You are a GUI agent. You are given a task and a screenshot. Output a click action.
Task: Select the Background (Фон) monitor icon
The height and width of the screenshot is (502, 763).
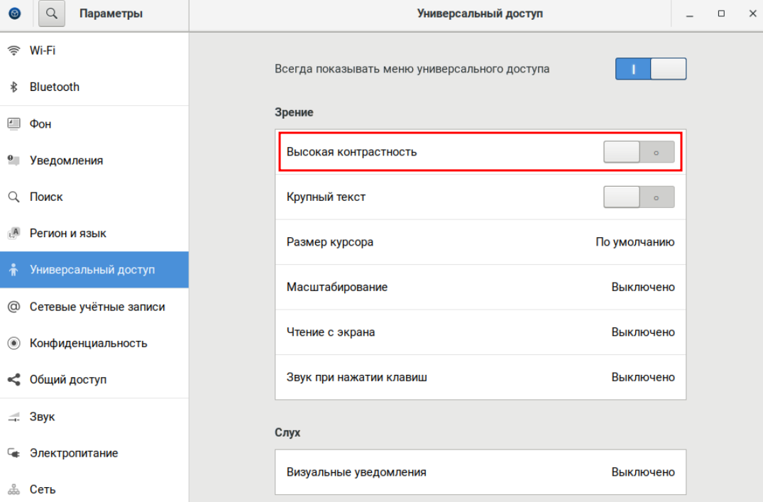pyautogui.click(x=13, y=124)
